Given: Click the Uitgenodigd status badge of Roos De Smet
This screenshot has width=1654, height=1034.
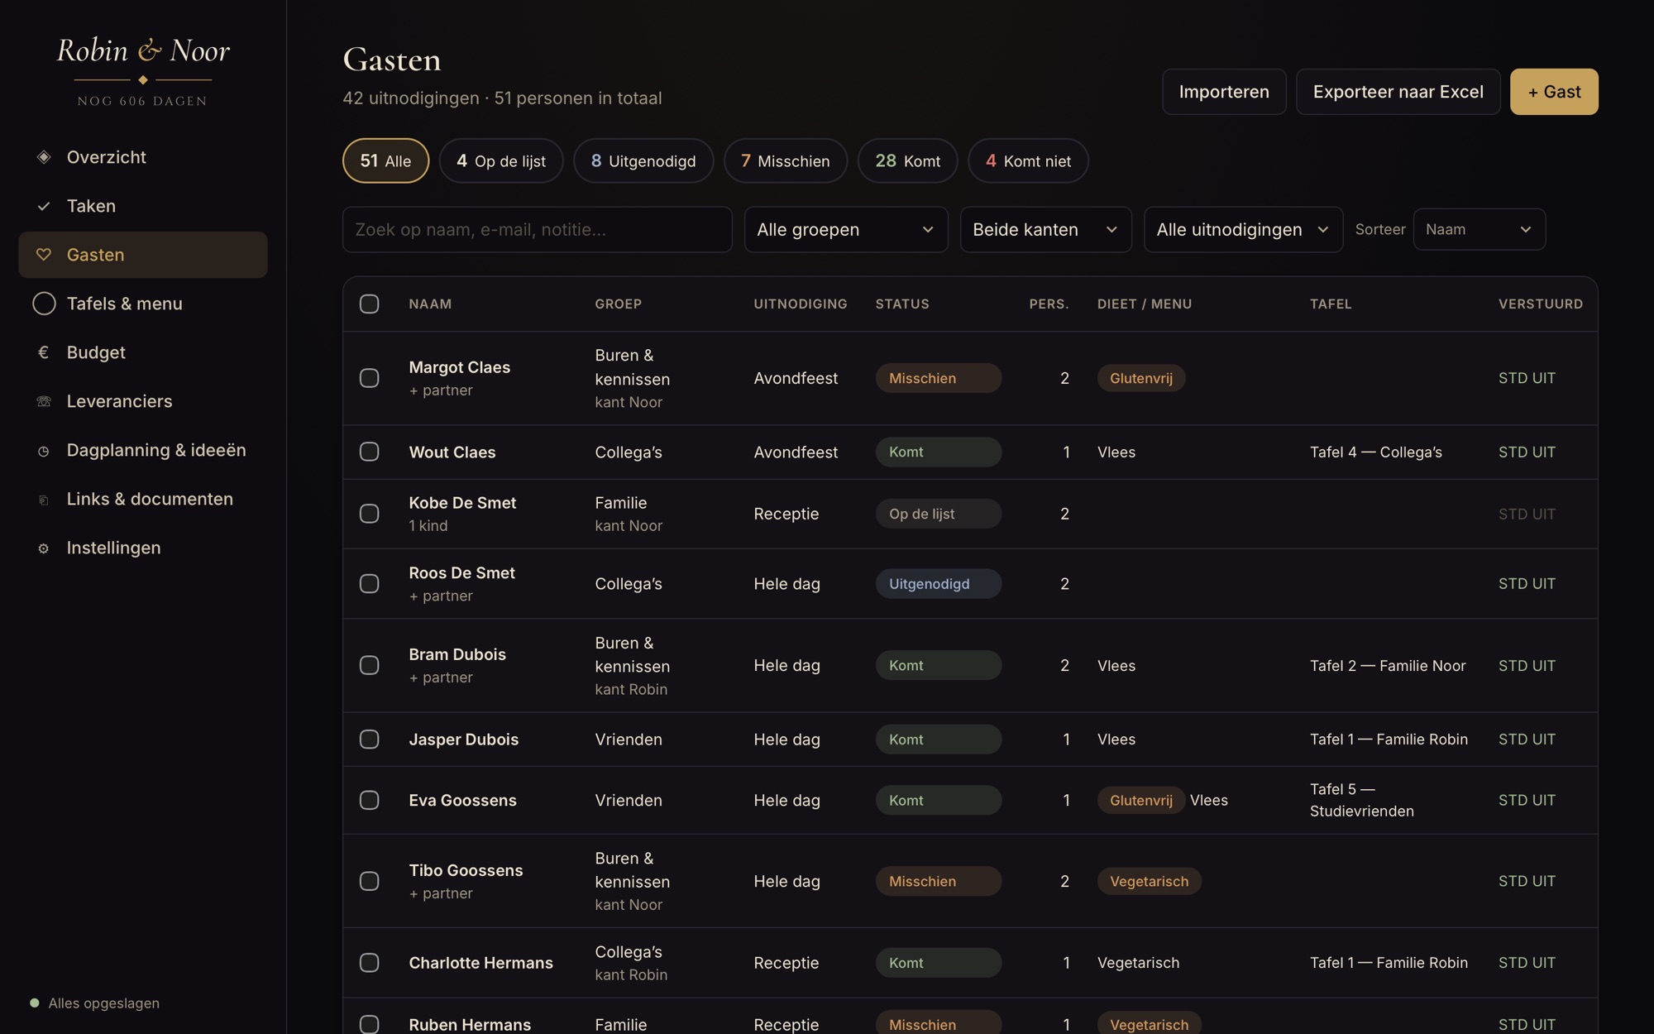Looking at the screenshot, I should point(939,583).
